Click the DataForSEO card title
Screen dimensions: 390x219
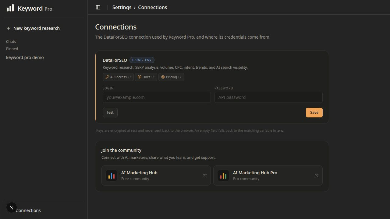point(115,60)
